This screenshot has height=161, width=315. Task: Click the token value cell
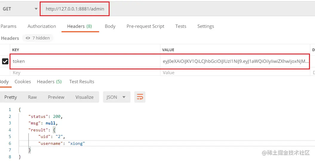pos(235,61)
